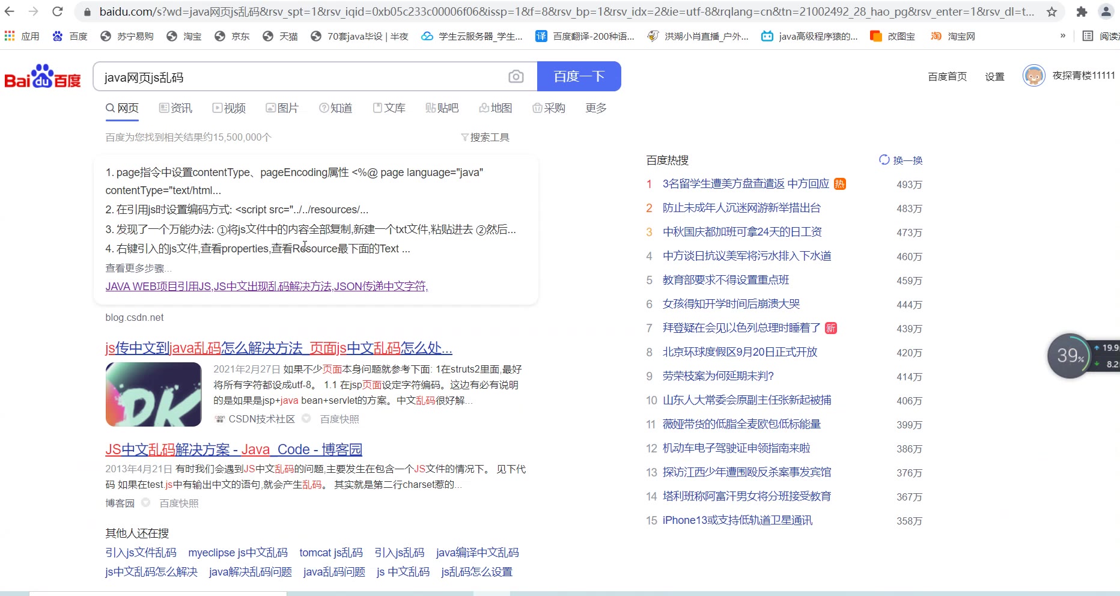Open result js传中文到java乱码怎么解决方法
Image resolution: width=1120 pixels, height=596 pixels.
[279, 348]
